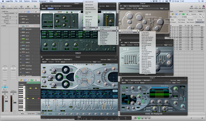Screen dimensions: 206x121
Task: Select the Inst 1 track icon
Action: [23, 19]
